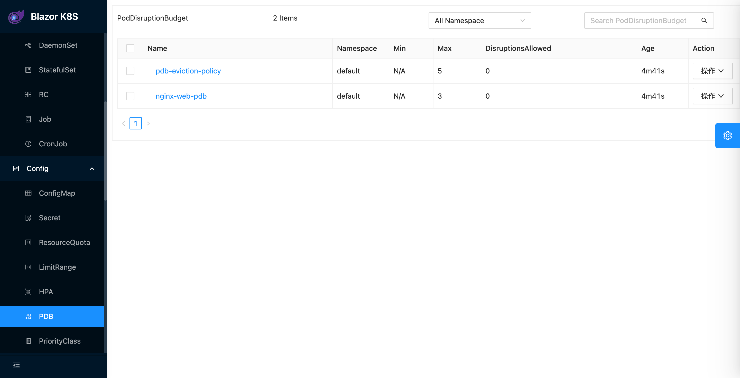Open the Job menu item
The height and width of the screenshot is (378, 740).
click(x=52, y=119)
